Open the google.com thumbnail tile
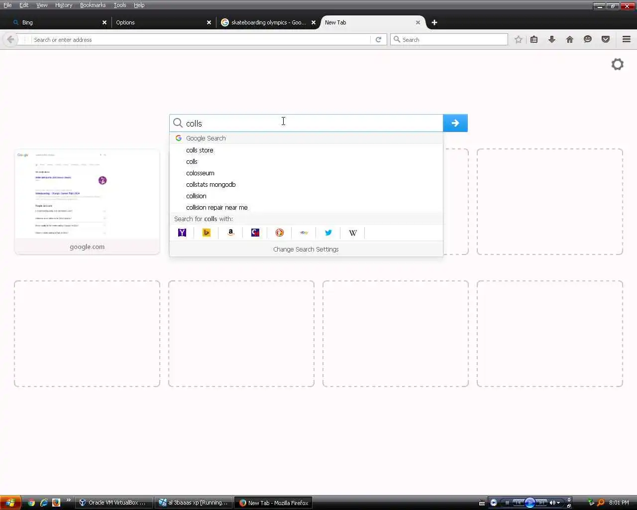 click(x=87, y=202)
